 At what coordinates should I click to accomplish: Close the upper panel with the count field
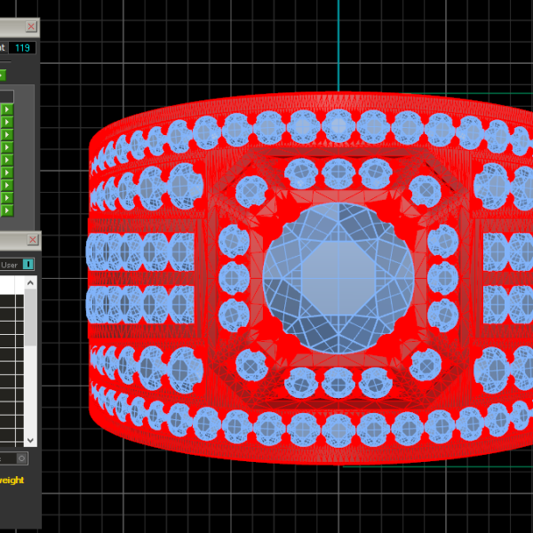[32, 27]
